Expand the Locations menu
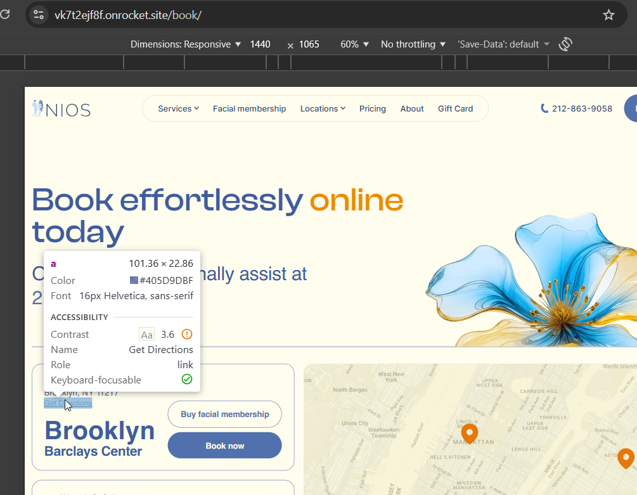The image size is (637, 495). click(x=323, y=109)
